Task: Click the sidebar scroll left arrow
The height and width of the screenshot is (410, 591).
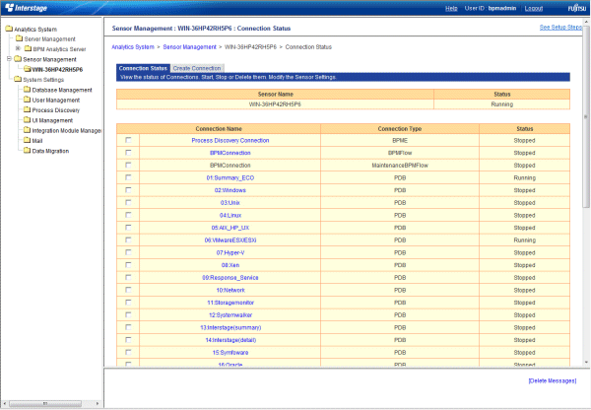Action: [x=5, y=403]
